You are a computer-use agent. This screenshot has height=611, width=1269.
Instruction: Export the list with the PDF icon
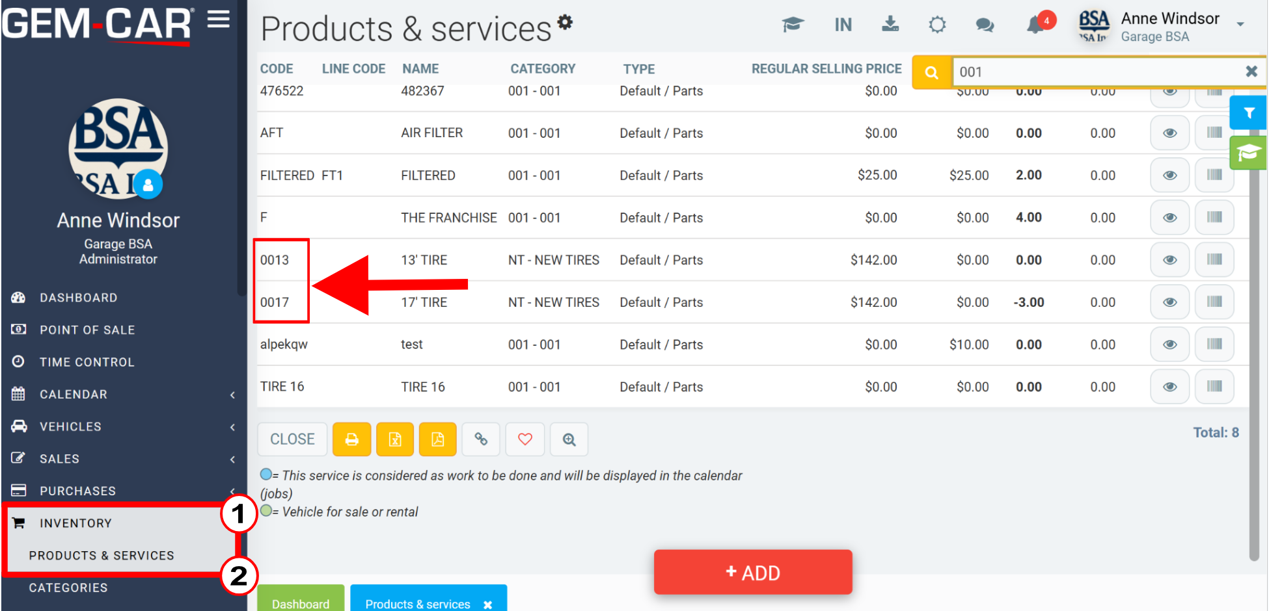pos(438,439)
